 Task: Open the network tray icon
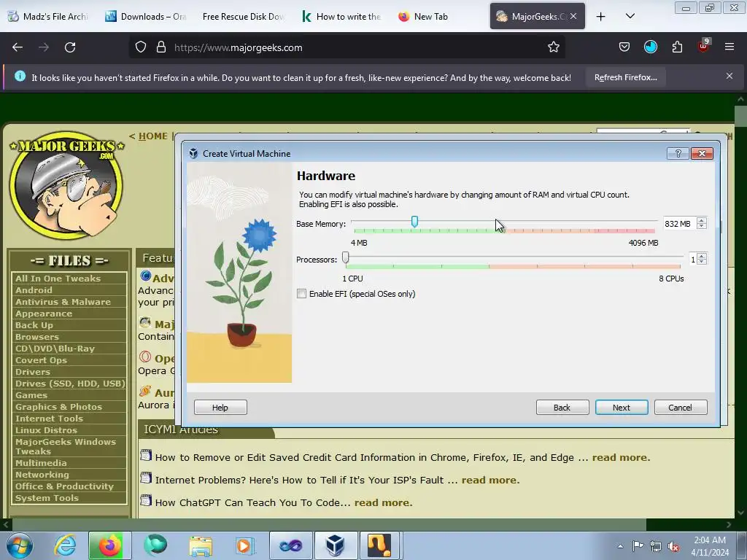point(656,546)
